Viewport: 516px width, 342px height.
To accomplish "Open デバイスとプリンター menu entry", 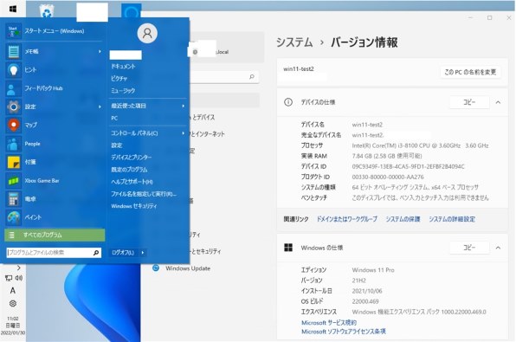I will click(x=131, y=158).
